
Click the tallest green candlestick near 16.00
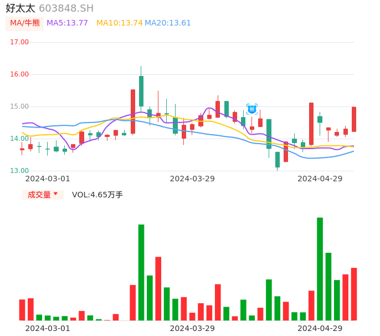141,91
